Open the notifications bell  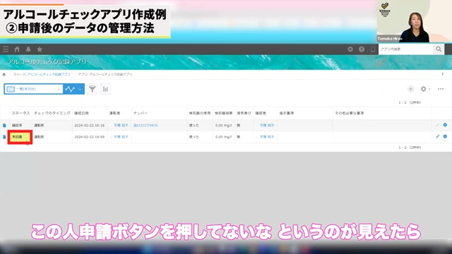[28, 49]
